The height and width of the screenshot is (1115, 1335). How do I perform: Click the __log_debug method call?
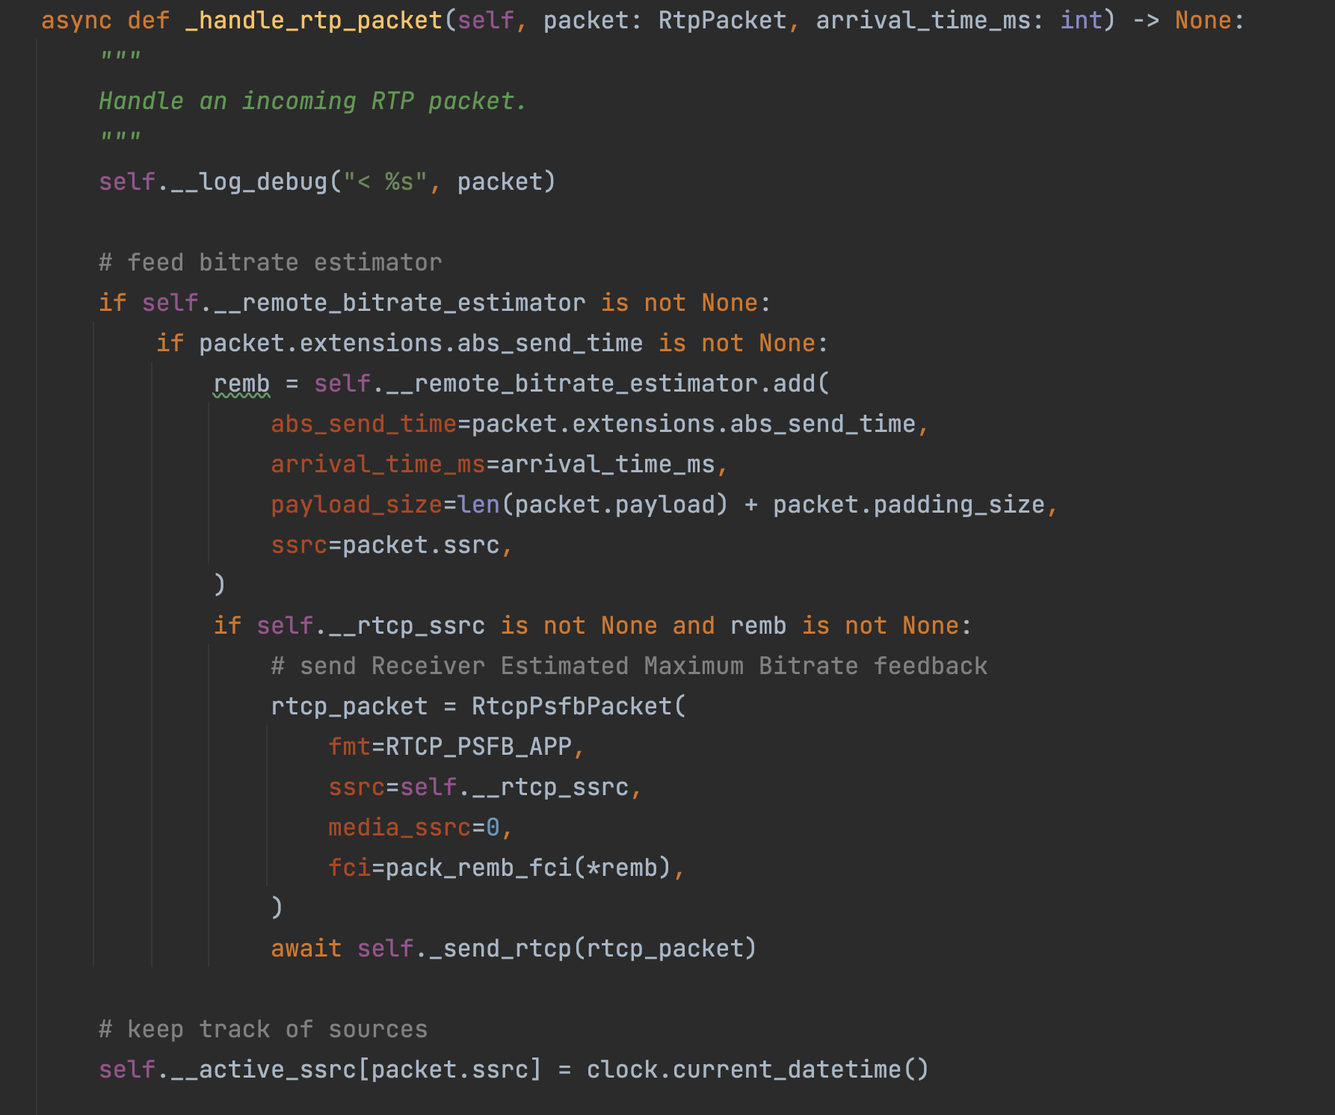coord(250,182)
